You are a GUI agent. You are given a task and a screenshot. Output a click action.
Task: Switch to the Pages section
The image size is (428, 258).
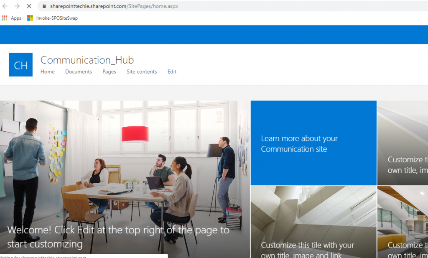click(109, 72)
